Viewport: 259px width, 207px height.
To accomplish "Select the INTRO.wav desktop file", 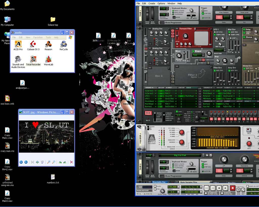I will 98,37.
